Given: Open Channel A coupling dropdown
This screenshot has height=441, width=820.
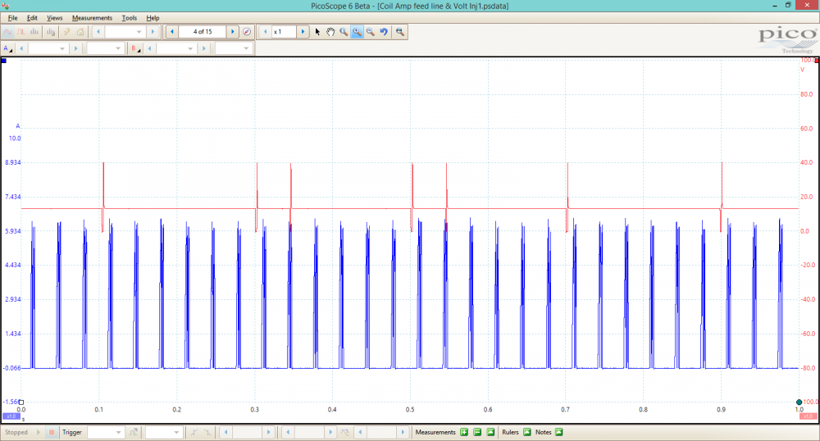Looking at the screenshot, I should [105, 48].
